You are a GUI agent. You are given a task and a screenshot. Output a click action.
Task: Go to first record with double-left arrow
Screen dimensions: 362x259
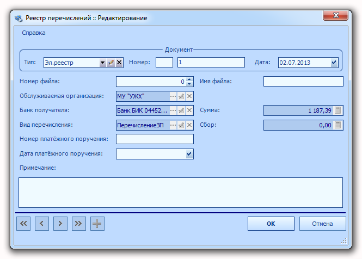pos(23,224)
